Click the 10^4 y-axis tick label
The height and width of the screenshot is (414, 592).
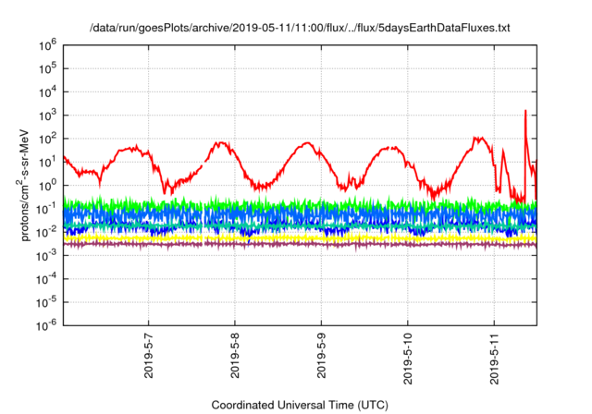click(x=47, y=92)
